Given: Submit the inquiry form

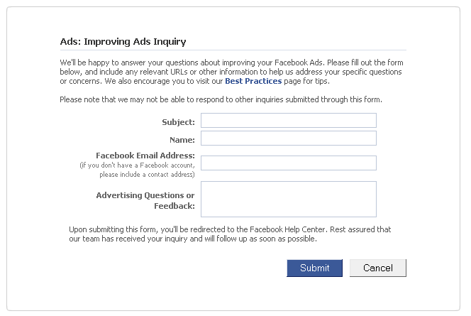Looking at the screenshot, I should [x=314, y=268].
